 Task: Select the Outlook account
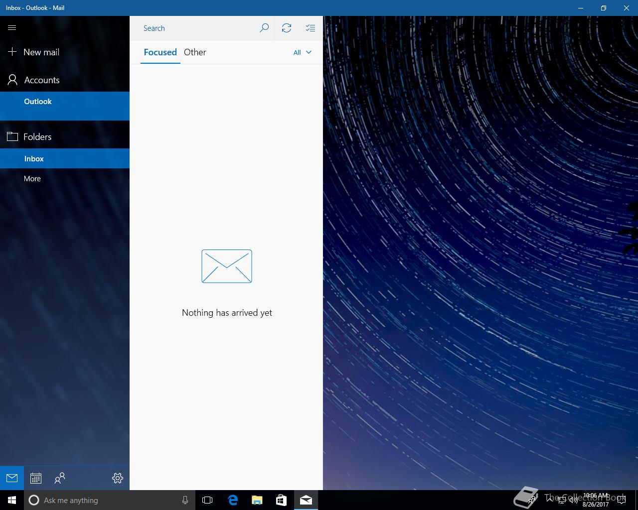(38, 102)
